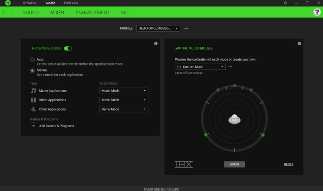Click the 'Type' column header

pyautogui.click(x=33, y=83)
